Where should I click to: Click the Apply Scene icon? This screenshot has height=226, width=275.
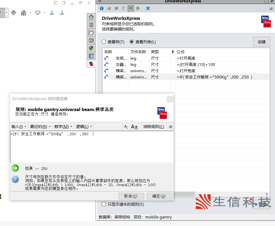click(x=23, y=13)
